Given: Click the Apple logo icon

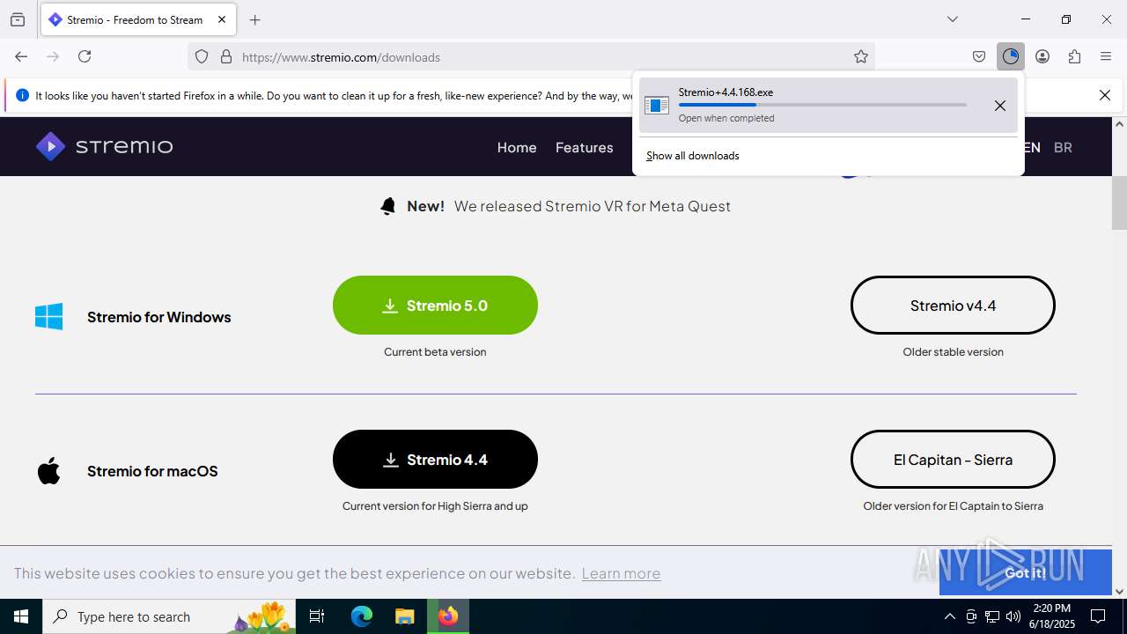Looking at the screenshot, I should pyautogui.click(x=49, y=471).
